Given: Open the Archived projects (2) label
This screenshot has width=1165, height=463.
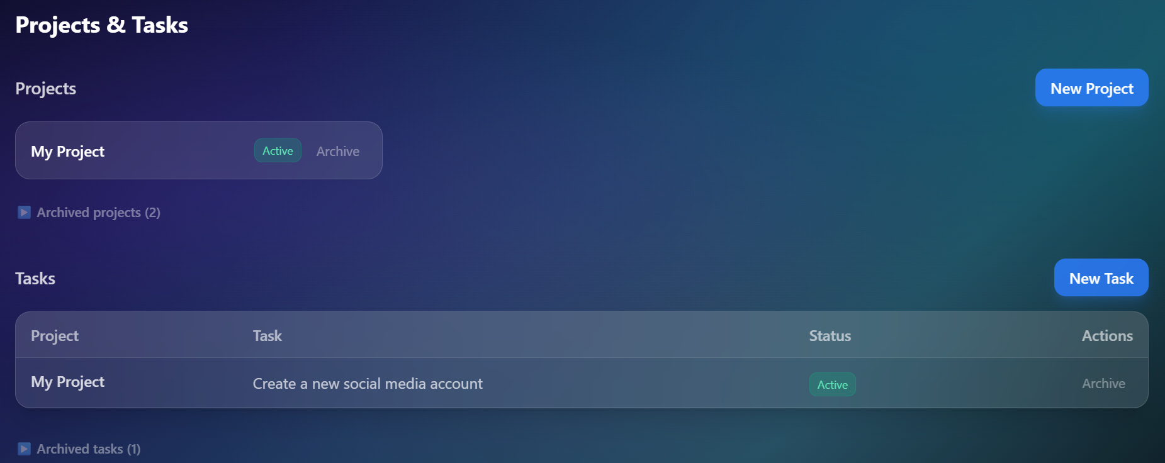Looking at the screenshot, I should 98,213.
